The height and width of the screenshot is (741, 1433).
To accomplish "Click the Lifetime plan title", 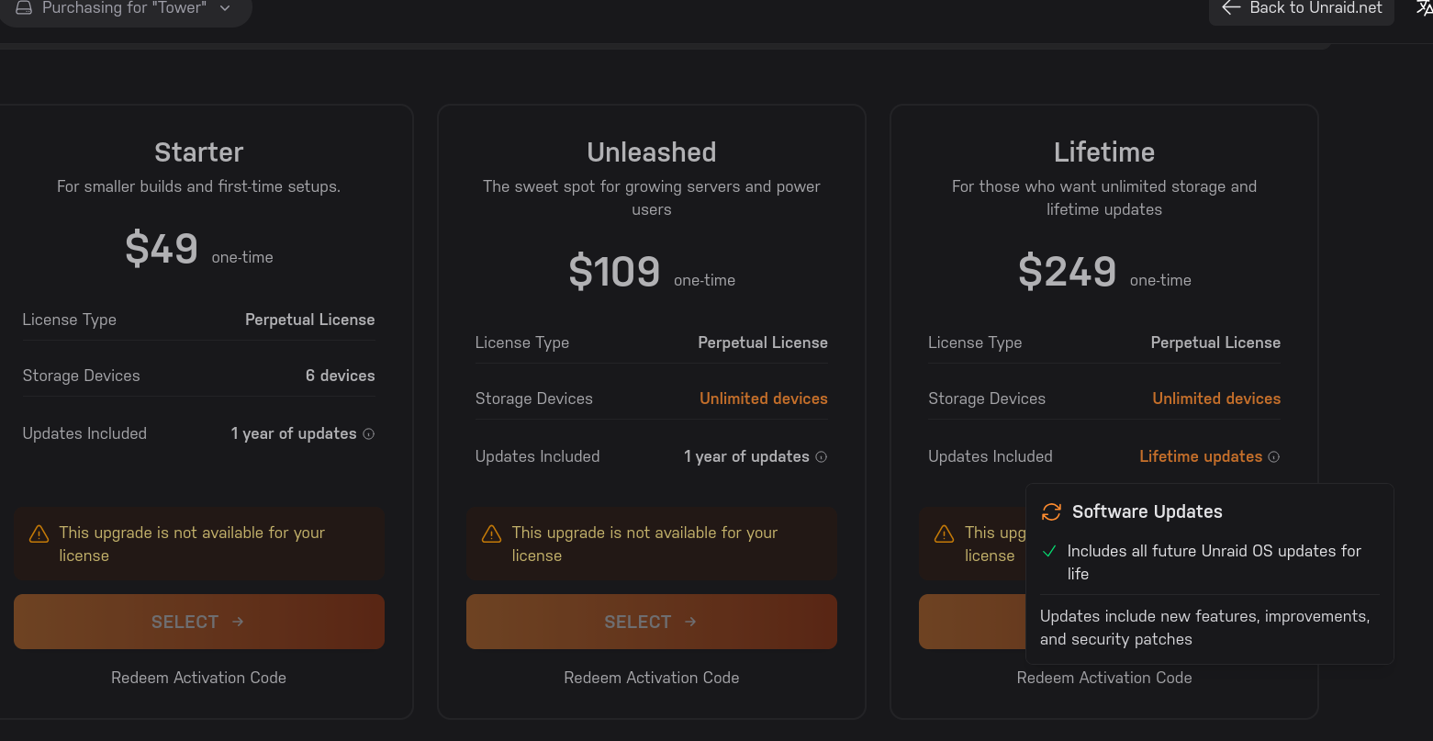I will pos(1104,152).
